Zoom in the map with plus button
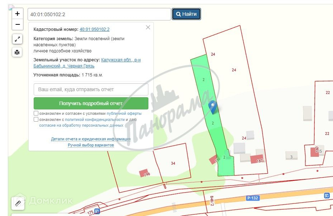The image size is (333, 216). 18,14
